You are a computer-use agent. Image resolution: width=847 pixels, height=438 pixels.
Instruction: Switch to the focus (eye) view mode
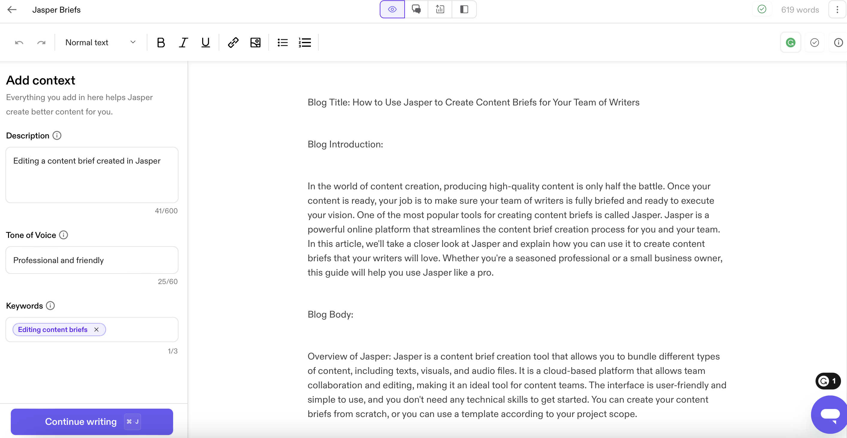coord(392,9)
